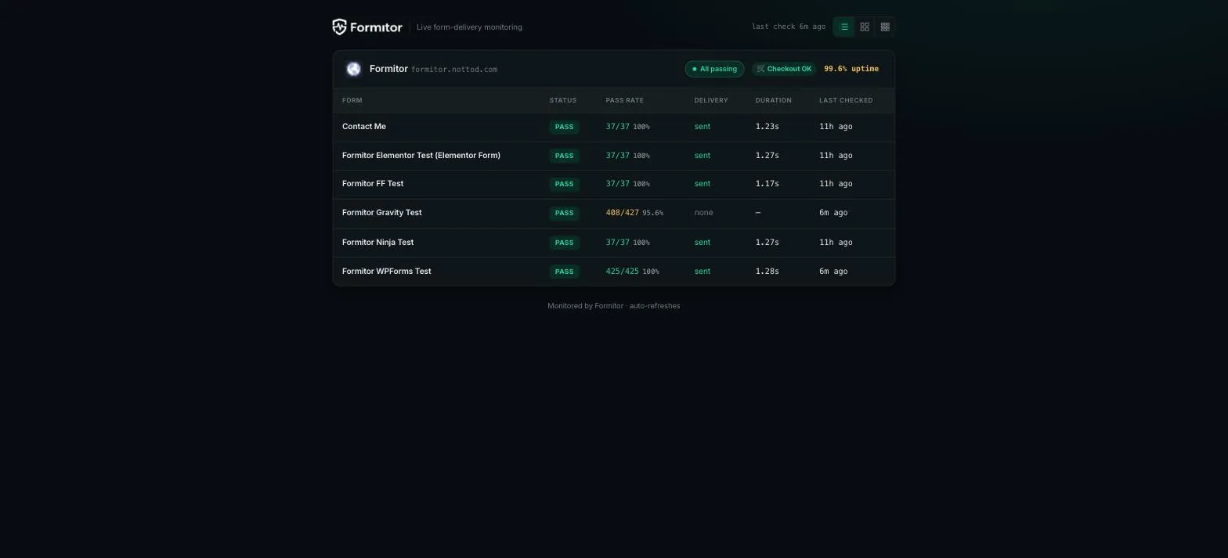1228x558 pixels.
Task: Sort by the DELIVERY column header
Action: [710, 100]
